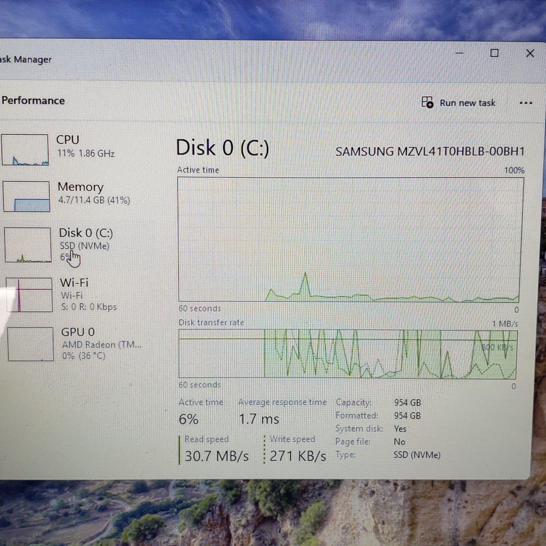Switch to Memory 4.7/11.4 GB entry
The width and height of the screenshot is (546, 546).
tap(93, 193)
